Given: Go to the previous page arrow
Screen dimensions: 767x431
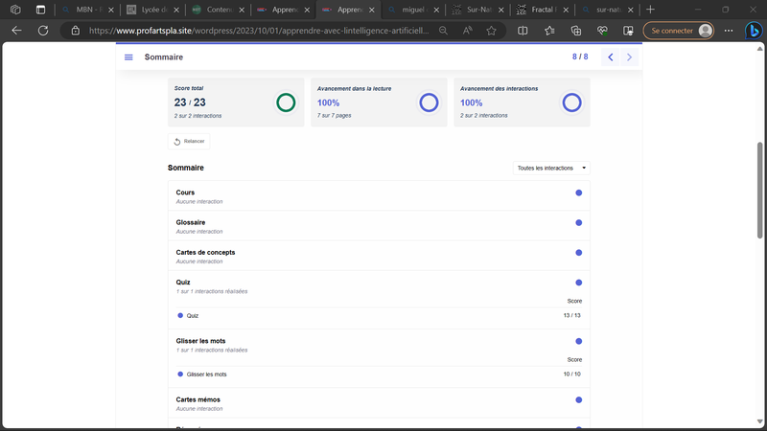Looking at the screenshot, I should click(x=611, y=57).
